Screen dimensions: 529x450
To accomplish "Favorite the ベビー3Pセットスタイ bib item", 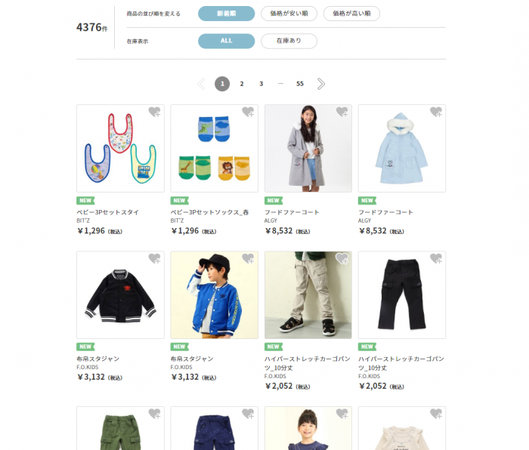I will coord(154,112).
